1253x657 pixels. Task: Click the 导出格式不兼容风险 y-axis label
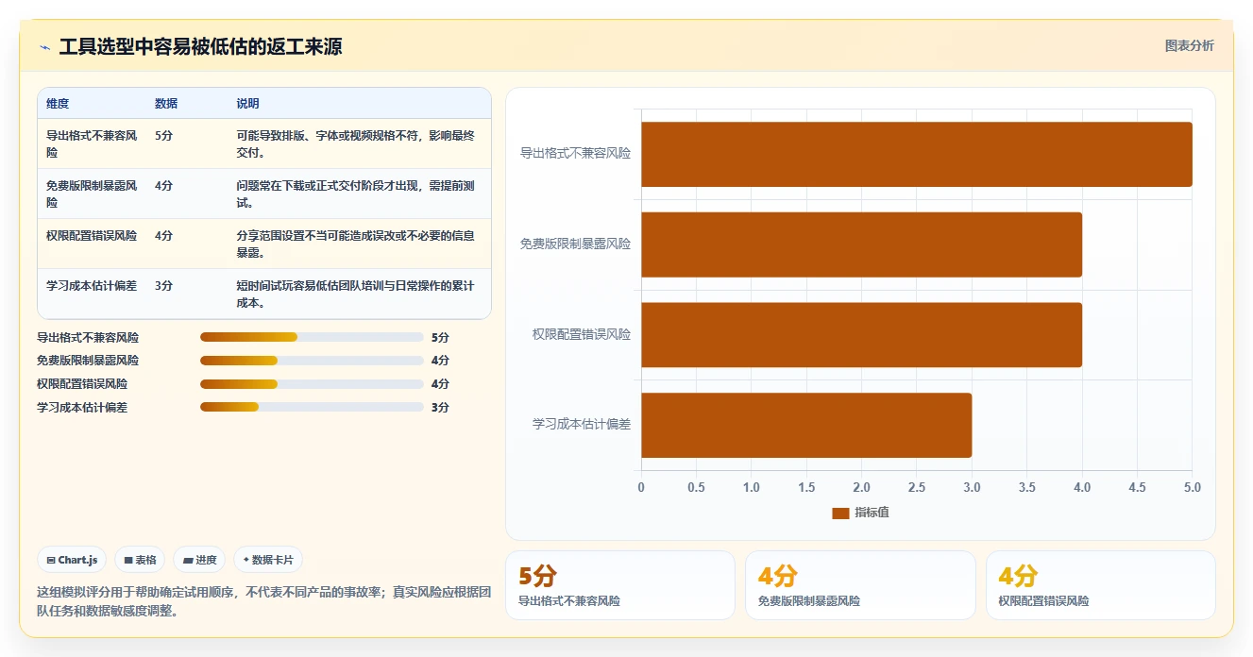[575, 153]
